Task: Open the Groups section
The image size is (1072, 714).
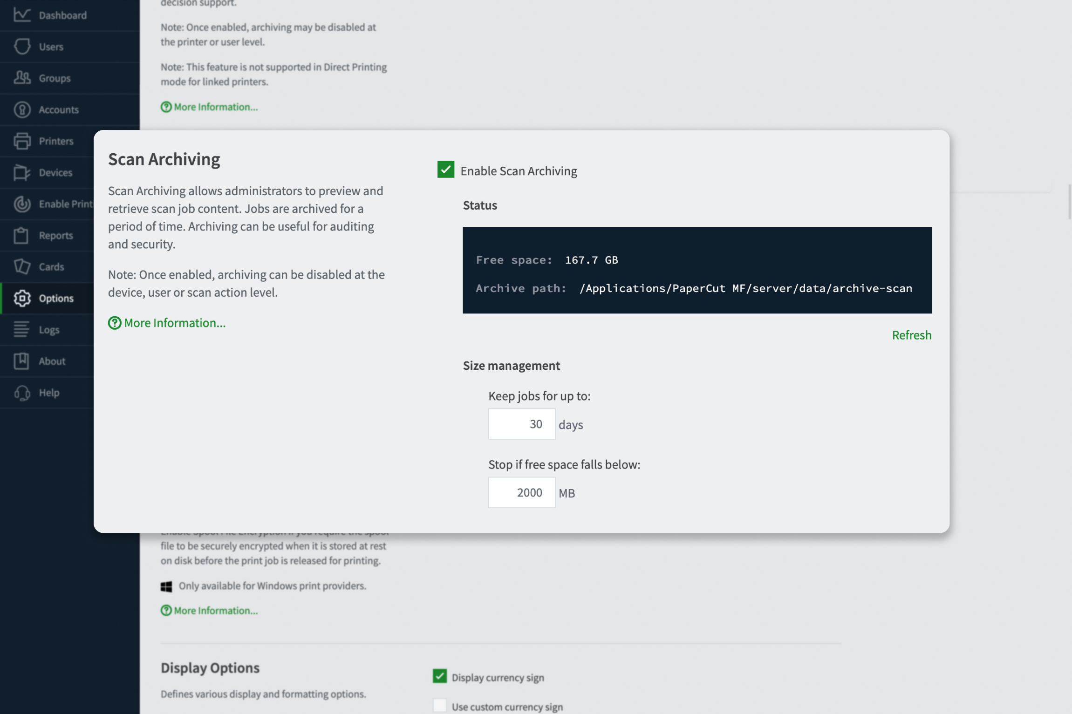Action: (x=55, y=78)
